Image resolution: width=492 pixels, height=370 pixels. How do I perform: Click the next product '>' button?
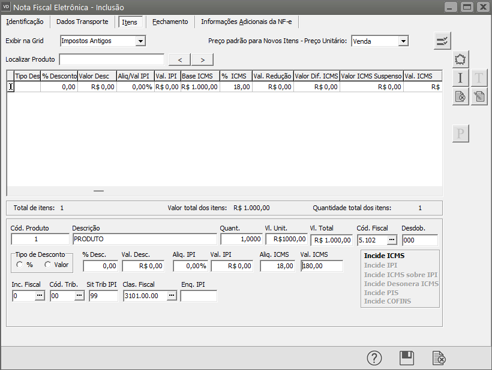203,59
